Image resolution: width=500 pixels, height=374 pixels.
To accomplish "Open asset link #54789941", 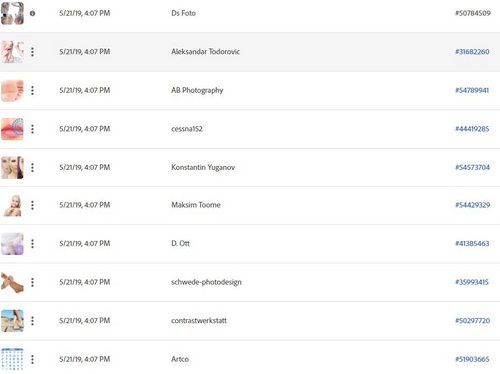I will pos(472,90).
